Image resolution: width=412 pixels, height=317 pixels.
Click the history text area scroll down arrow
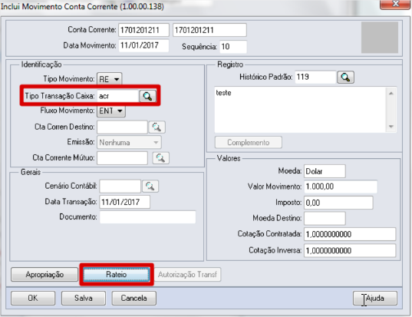(391, 127)
